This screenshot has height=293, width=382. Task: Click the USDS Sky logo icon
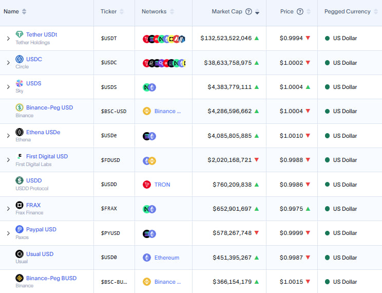pyautogui.click(x=20, y=83)
